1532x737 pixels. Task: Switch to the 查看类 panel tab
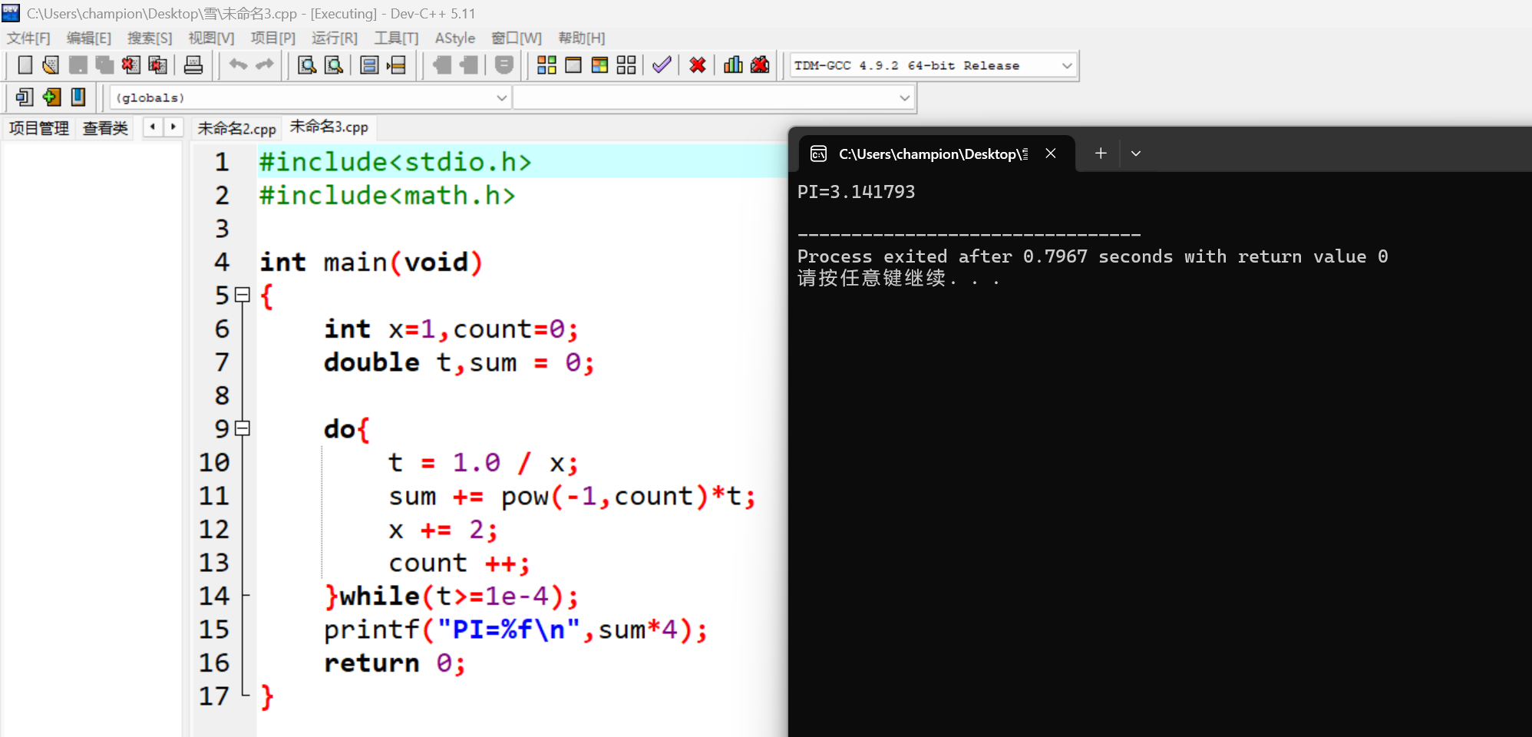[x=105, y=128]
